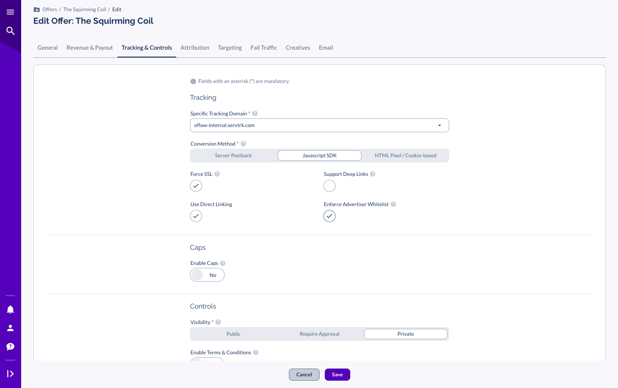The width and height of the screenshot is (618, 388).
Task: Switch to the Fail Traffic tab
Action: [263, 48]
